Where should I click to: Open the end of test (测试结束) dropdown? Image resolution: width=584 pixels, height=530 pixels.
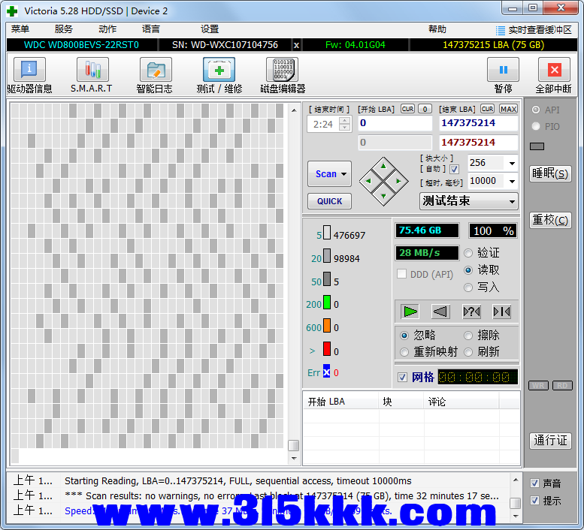pos(469,201)
